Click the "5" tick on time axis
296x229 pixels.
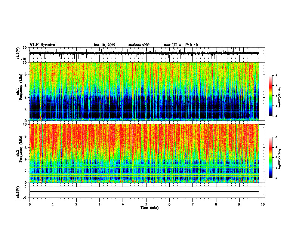pyautogui.click(x=146, y=204)
